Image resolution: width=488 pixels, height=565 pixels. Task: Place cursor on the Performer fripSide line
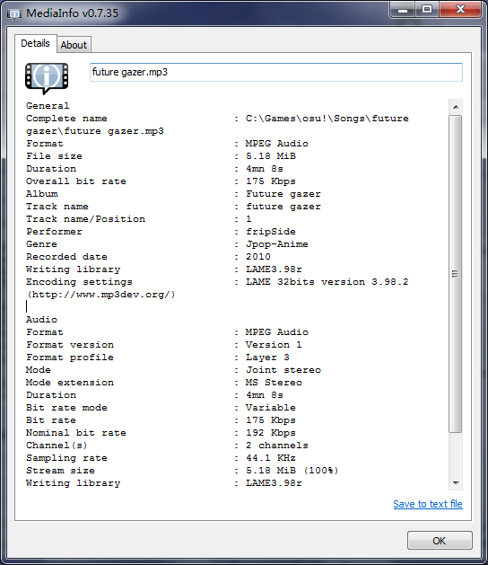pos(161,232)
